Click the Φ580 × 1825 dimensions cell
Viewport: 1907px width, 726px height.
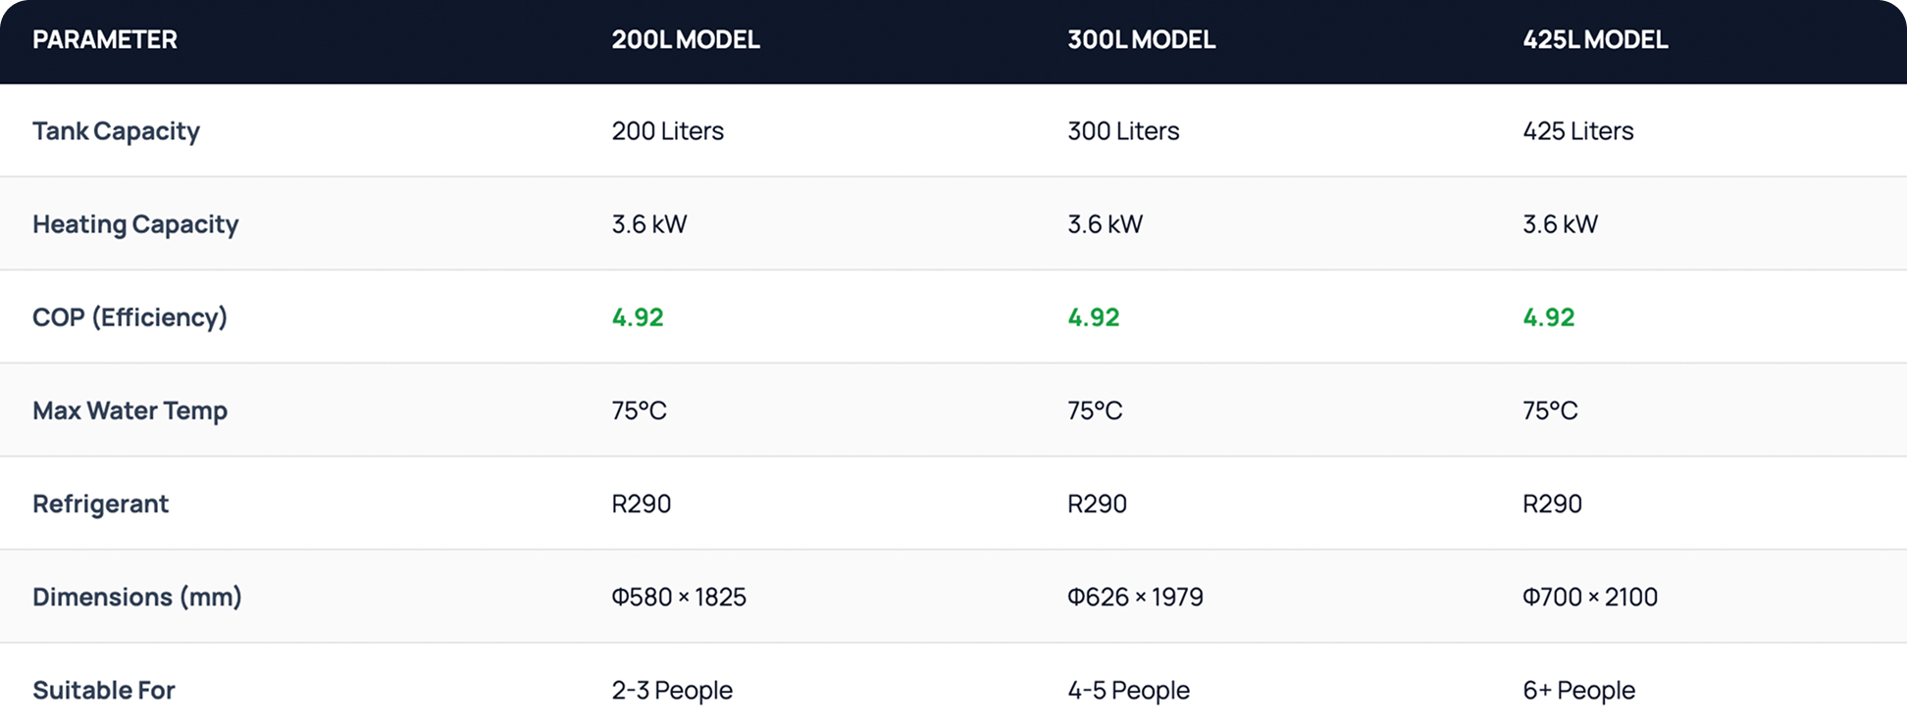pos(679,597)
